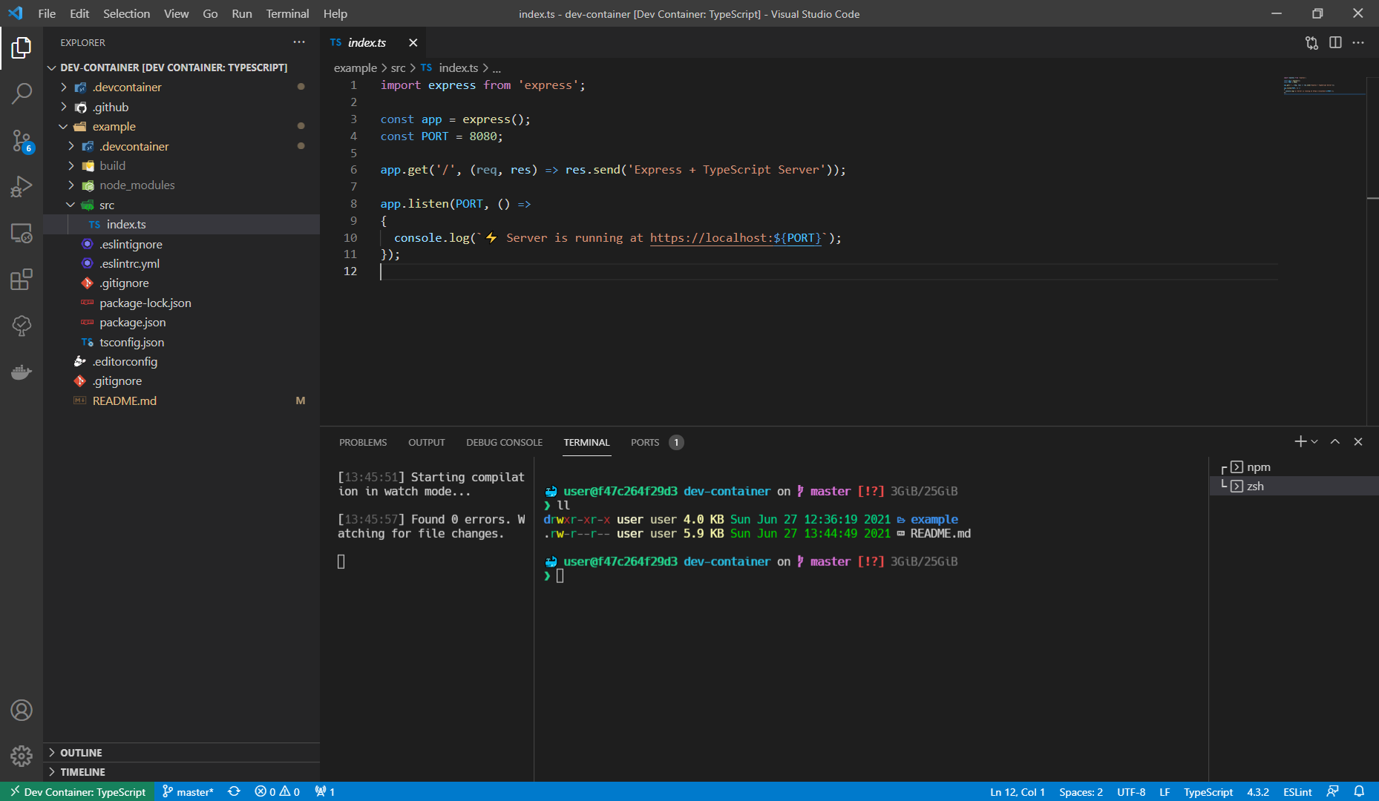Switch to the OUTPUT panel tab
This screenshot has width=1379, height=801.
point(426,442)
